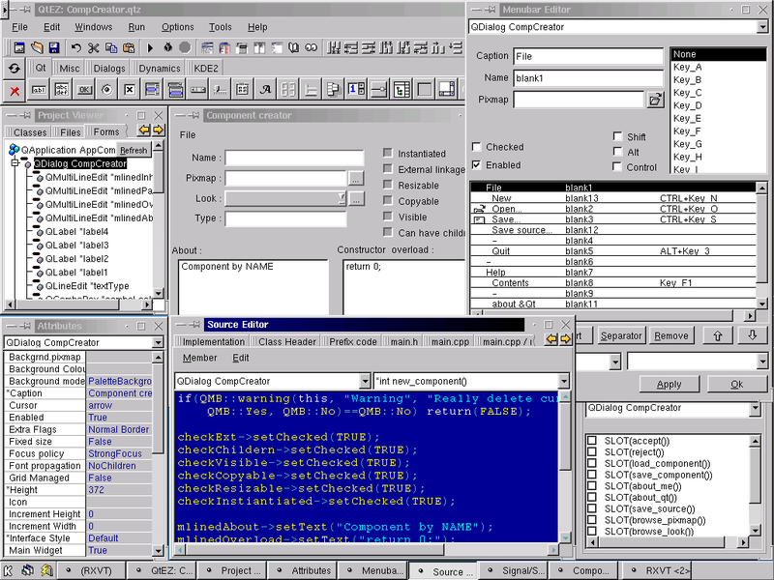The width and height of the screenshot is (774, 580).
Task: Click the Apply button
Action: (x=669, y=384)
